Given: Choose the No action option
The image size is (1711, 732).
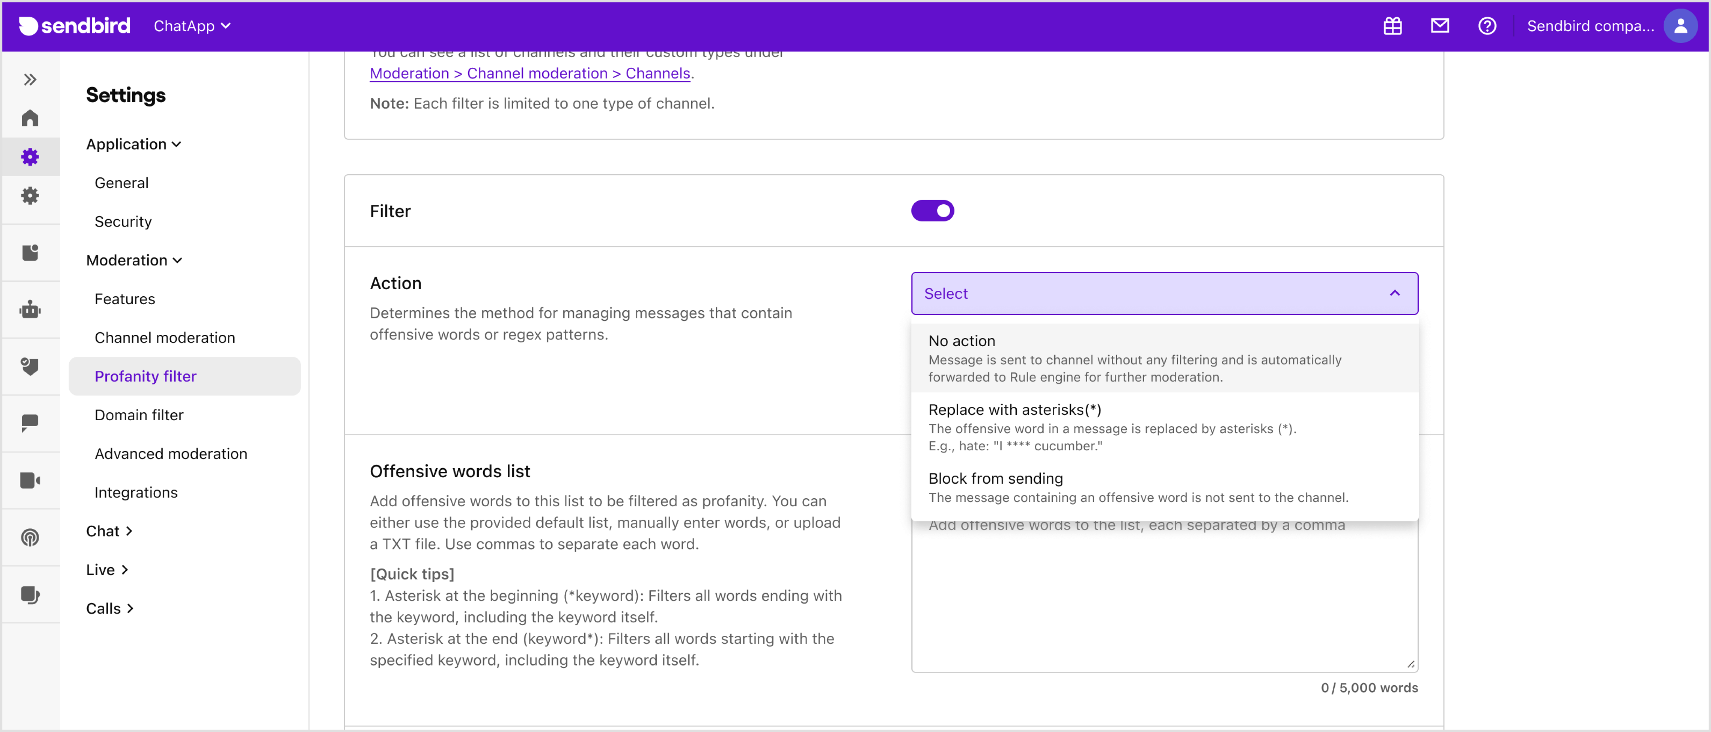Looking at the screenshot, I should [1164, 358].
